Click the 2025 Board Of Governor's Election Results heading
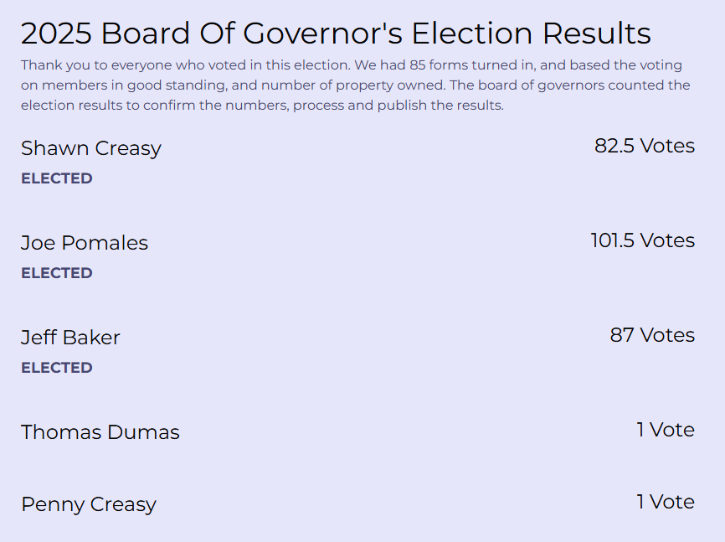The image size is (725, 542). click(336, 34)
